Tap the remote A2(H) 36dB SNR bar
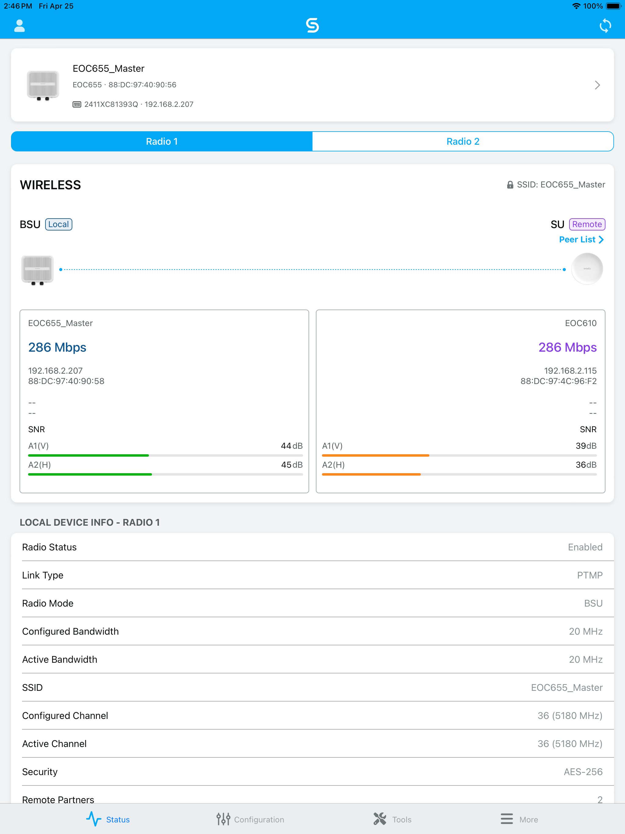 (459, 474)
